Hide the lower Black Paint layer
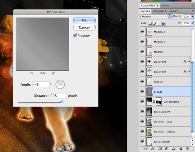195x152 pixels. coord(142,71)
